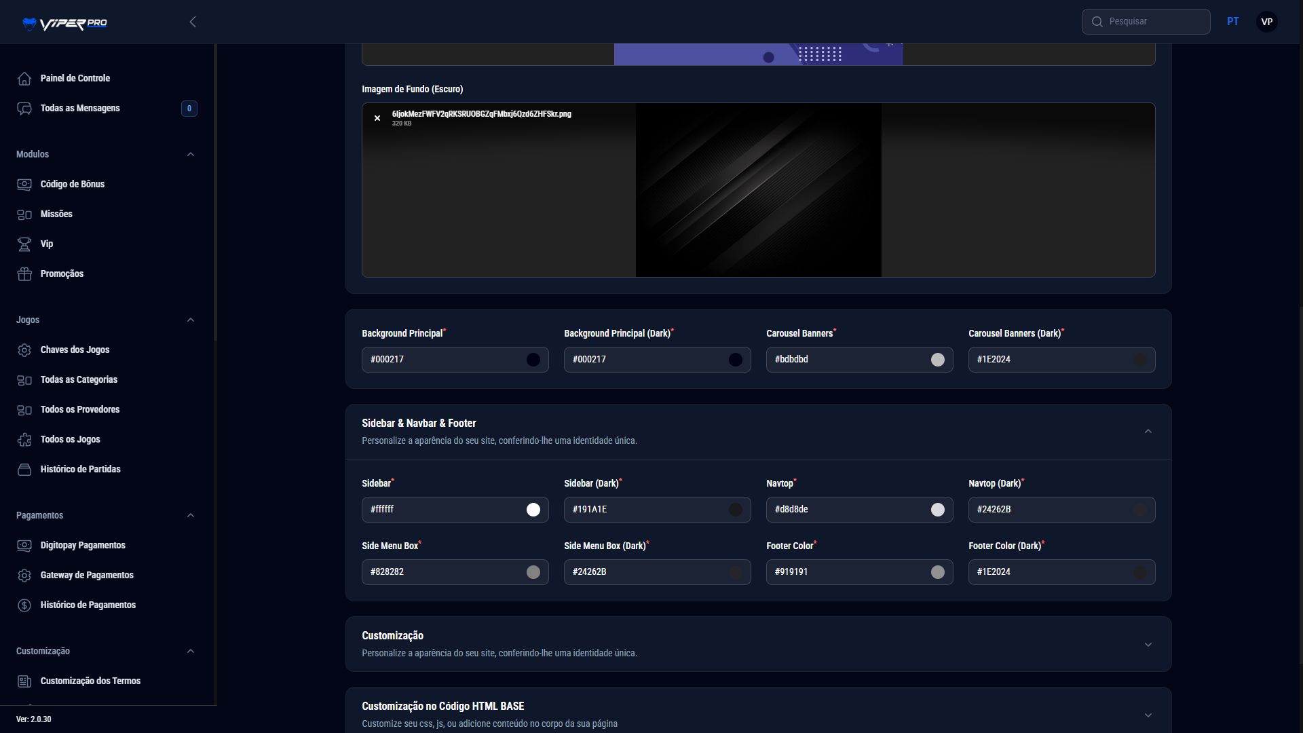1303x733 pixels.
Task: Open Código de Bônus menu item
Action: pyautogui.click(x=72, y=185)
